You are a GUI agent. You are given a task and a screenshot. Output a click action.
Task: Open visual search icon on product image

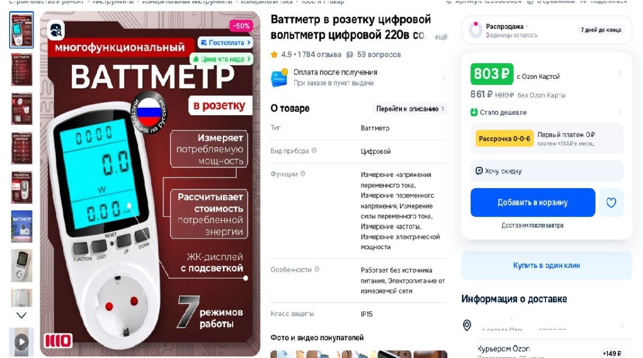coord(56,30)
